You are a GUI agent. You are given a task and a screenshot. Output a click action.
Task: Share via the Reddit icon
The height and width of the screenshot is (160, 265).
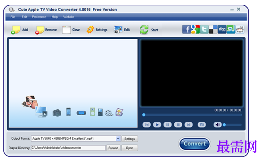click(240, 29)
